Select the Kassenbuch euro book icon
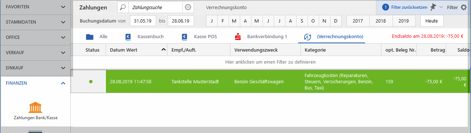Viewport: 471px width, 133px height. click(x=128, y=37)
